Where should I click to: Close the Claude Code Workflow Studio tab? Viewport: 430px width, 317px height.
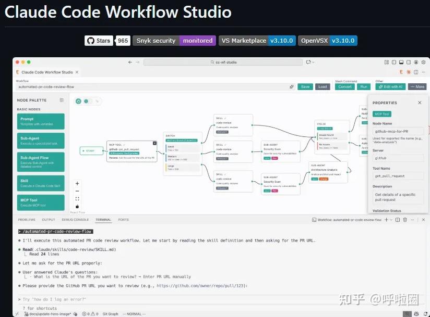pyautogui.click(x=77, y=72)
